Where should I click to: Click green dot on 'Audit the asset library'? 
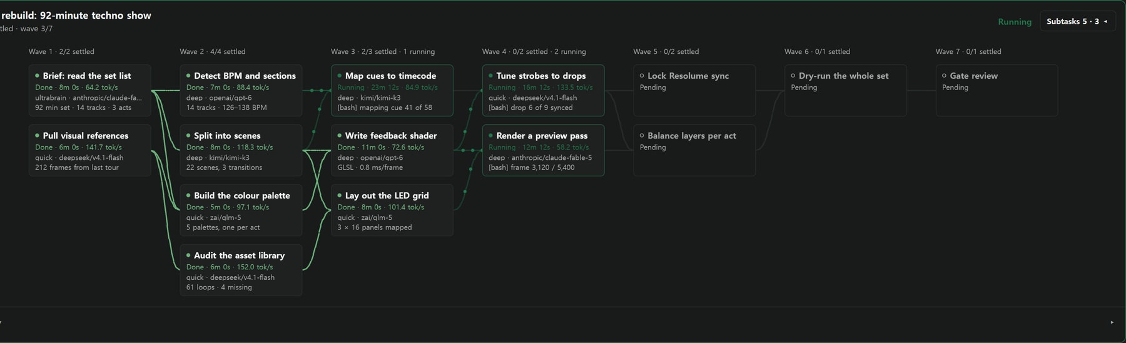coord(188,256)
